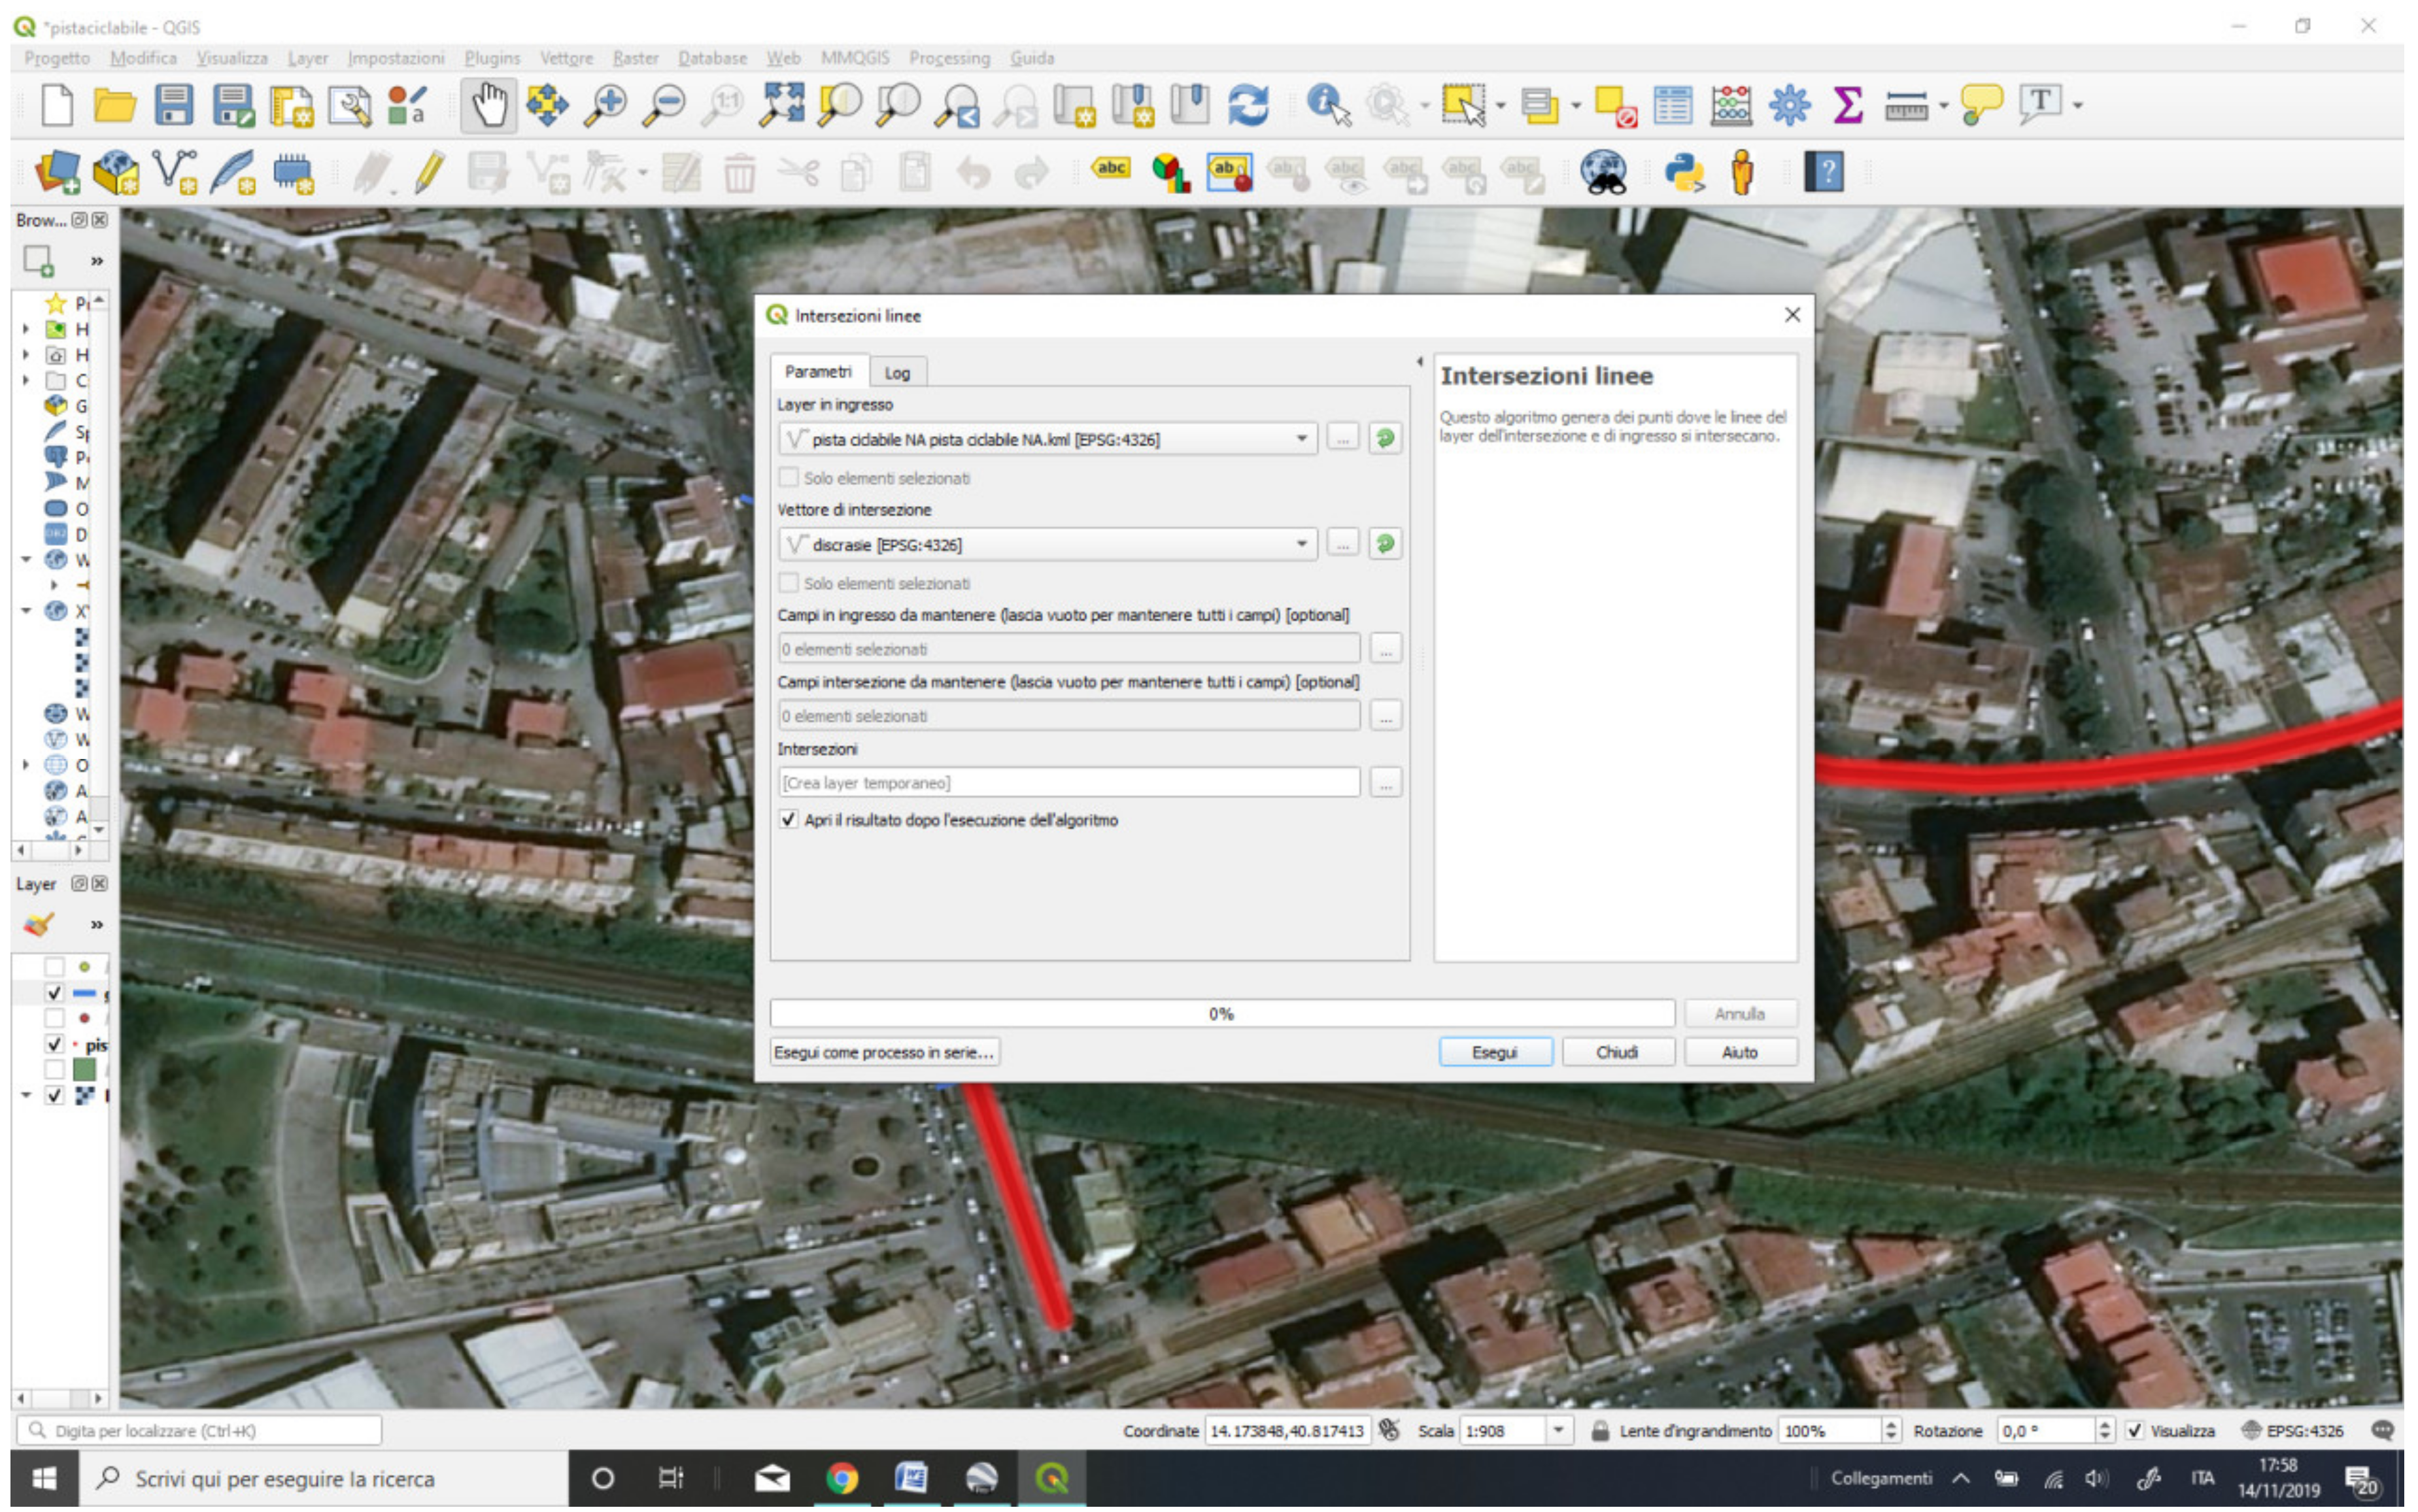Uncheck 'Apri il risultato dopo l'esecuzione' checkbox
The height and width of the screenshot is (1512, 2418).
pos(789,820)
